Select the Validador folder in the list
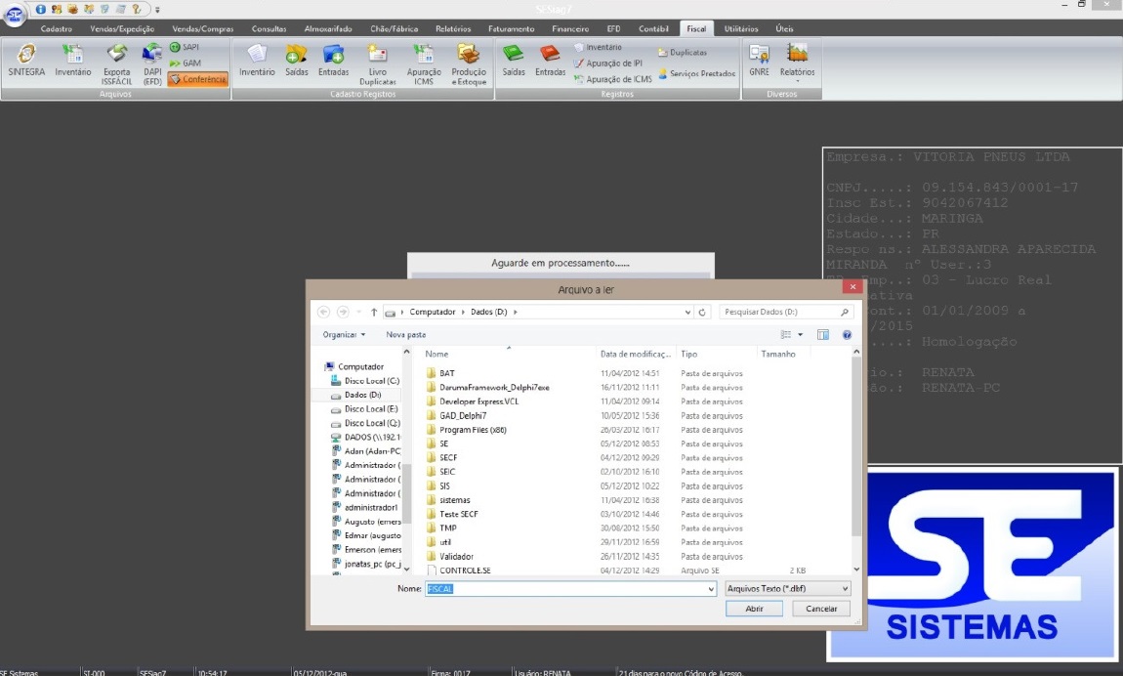Image resolution: width=1123 pixels, height=676 pixels. click(x=455, y=556)
